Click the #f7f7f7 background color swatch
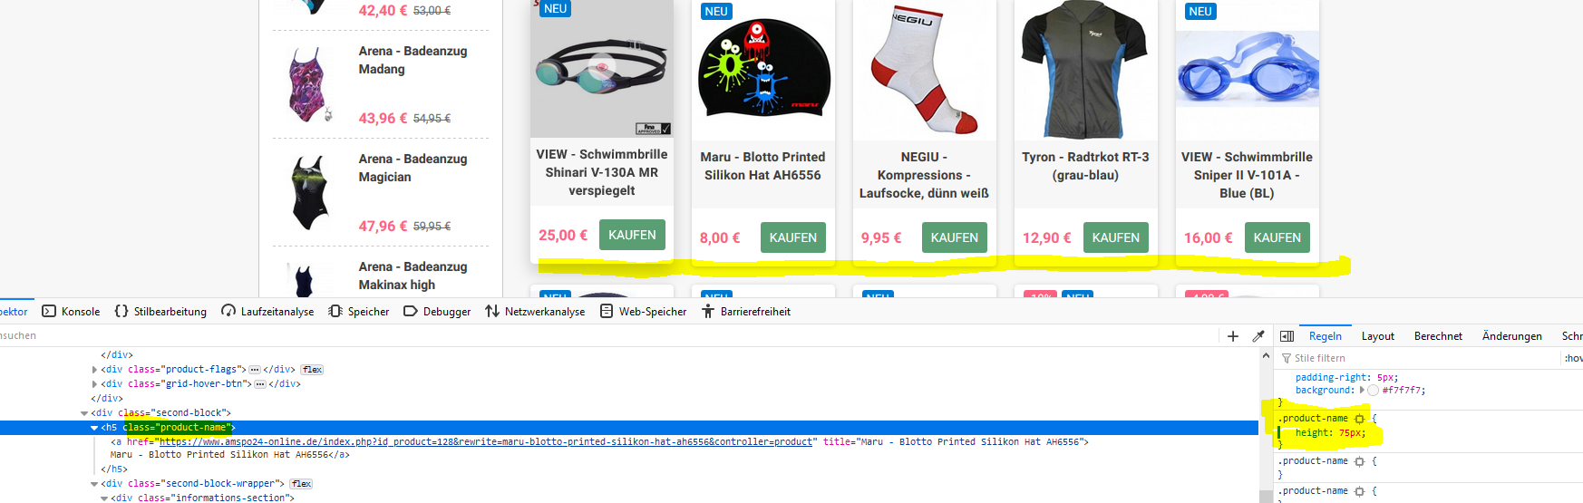1583x503 pixels. [x=1373, y=391]
